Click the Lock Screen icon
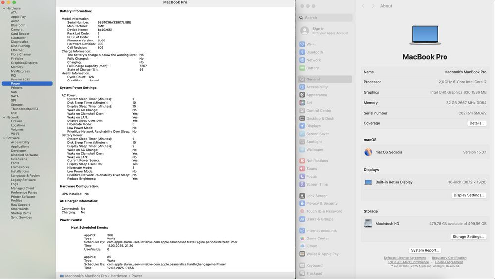The image size is (495, 279). pyautogui.click(x=302, y=196)
